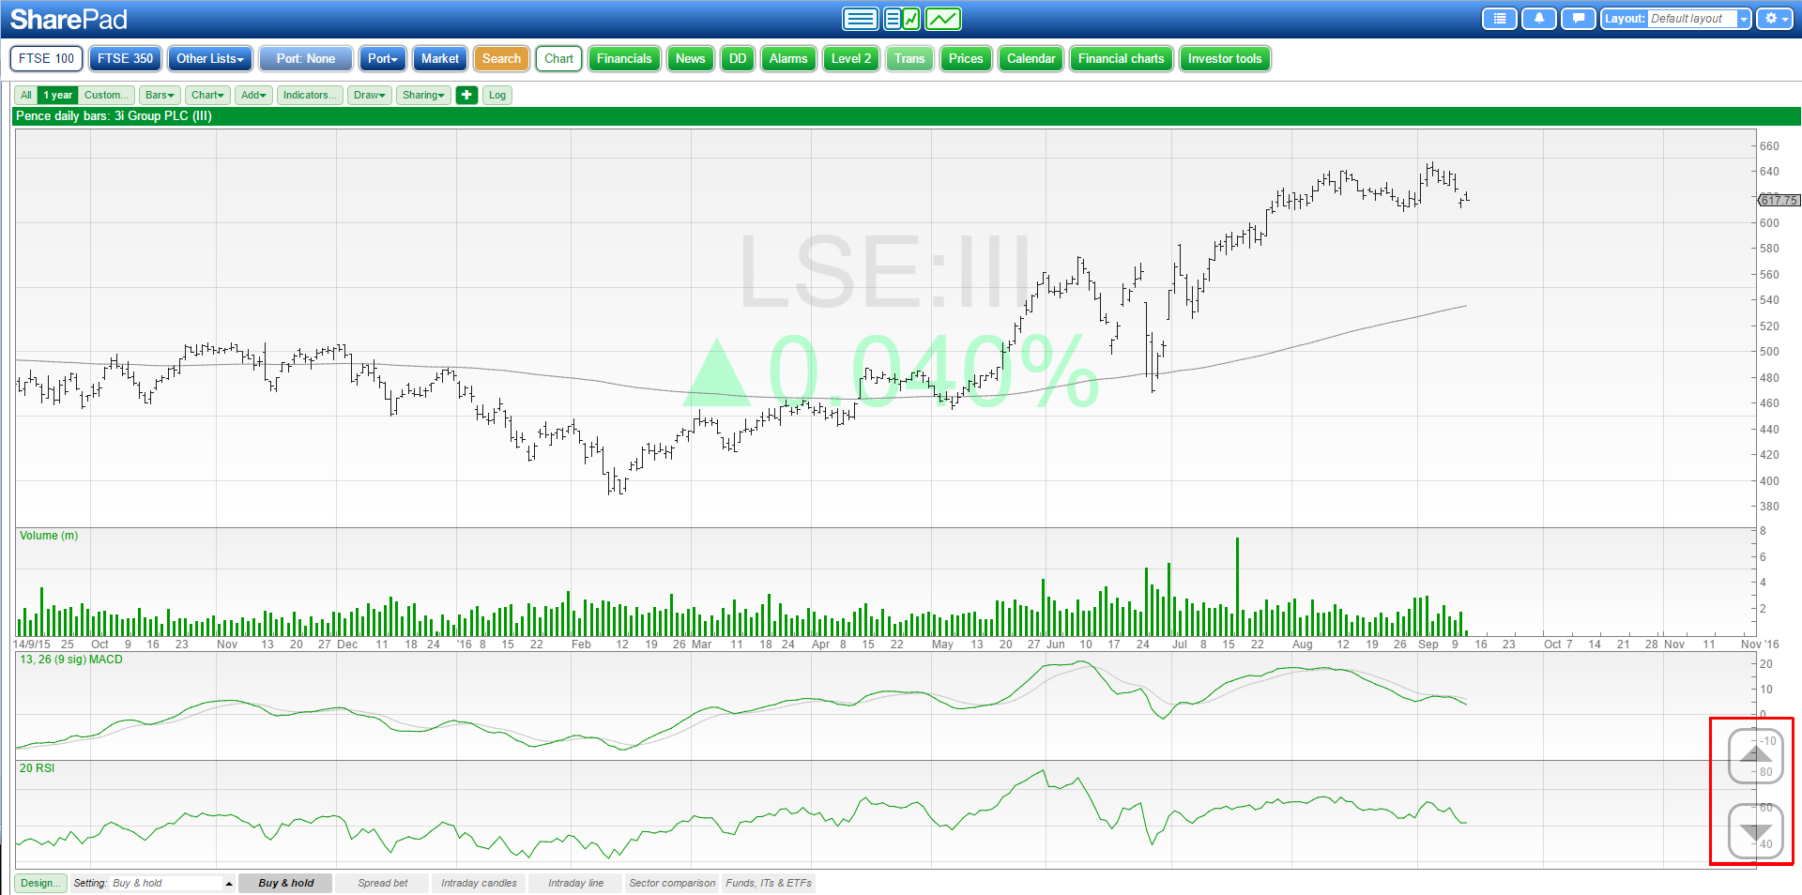Click the SharePad logo
Screen dimensions: 1802x895
69,19
